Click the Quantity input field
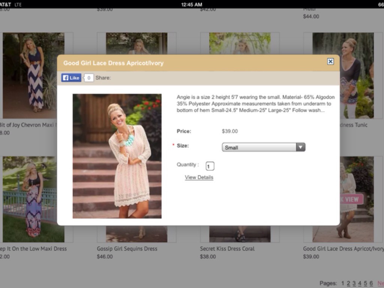Viewport: 384px width, 288px height. point(210,166)
